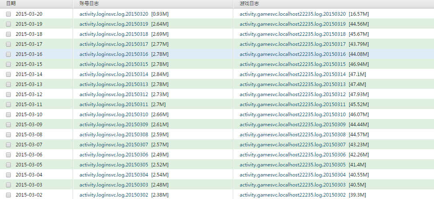Select the 2015-03-04 row checkbox
Screen dimensions: 434x199
click(8, 175)
